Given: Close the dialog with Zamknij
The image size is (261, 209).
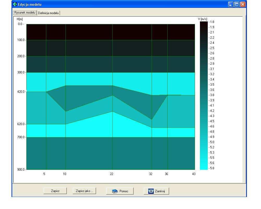Looking at the screenshot, I should point(156,191).
